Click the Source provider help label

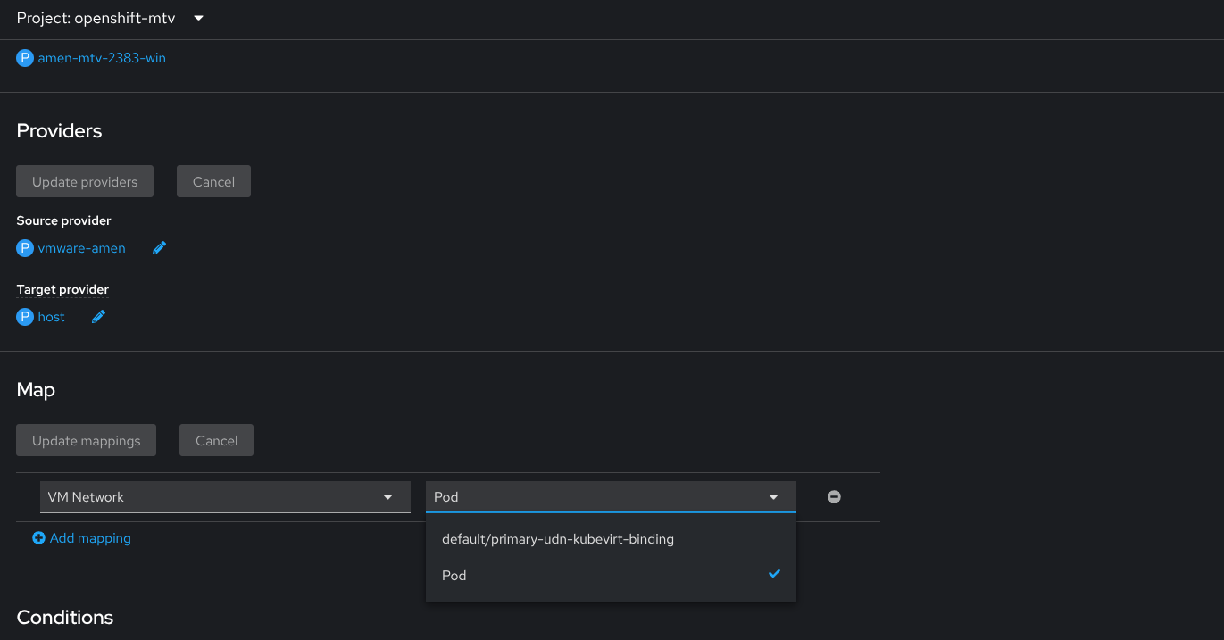click(x=63, y=220)
